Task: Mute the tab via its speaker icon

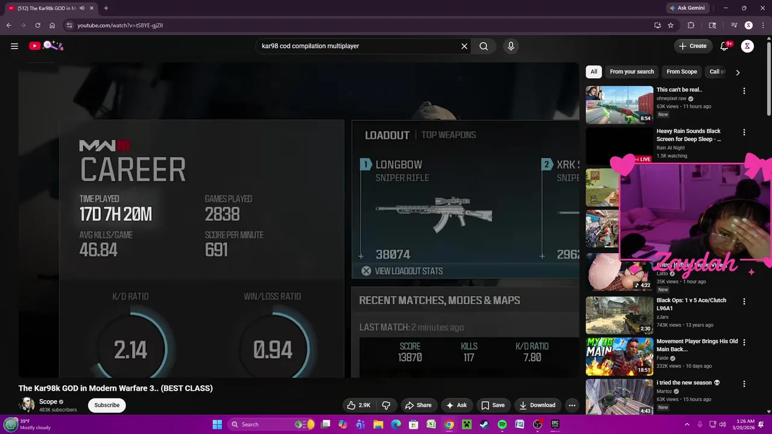Action: pyautogui.click(x=82, y=8)
